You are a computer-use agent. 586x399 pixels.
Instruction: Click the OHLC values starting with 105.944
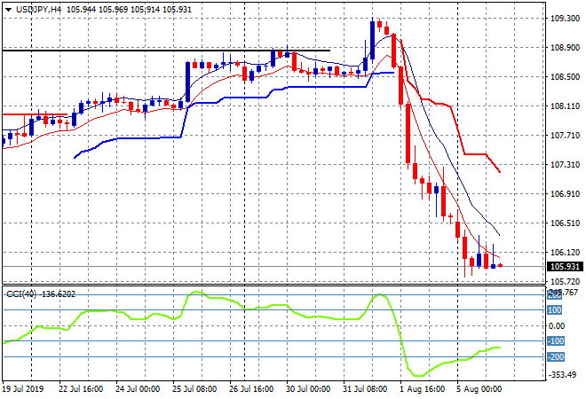click(x=129, y=10)
